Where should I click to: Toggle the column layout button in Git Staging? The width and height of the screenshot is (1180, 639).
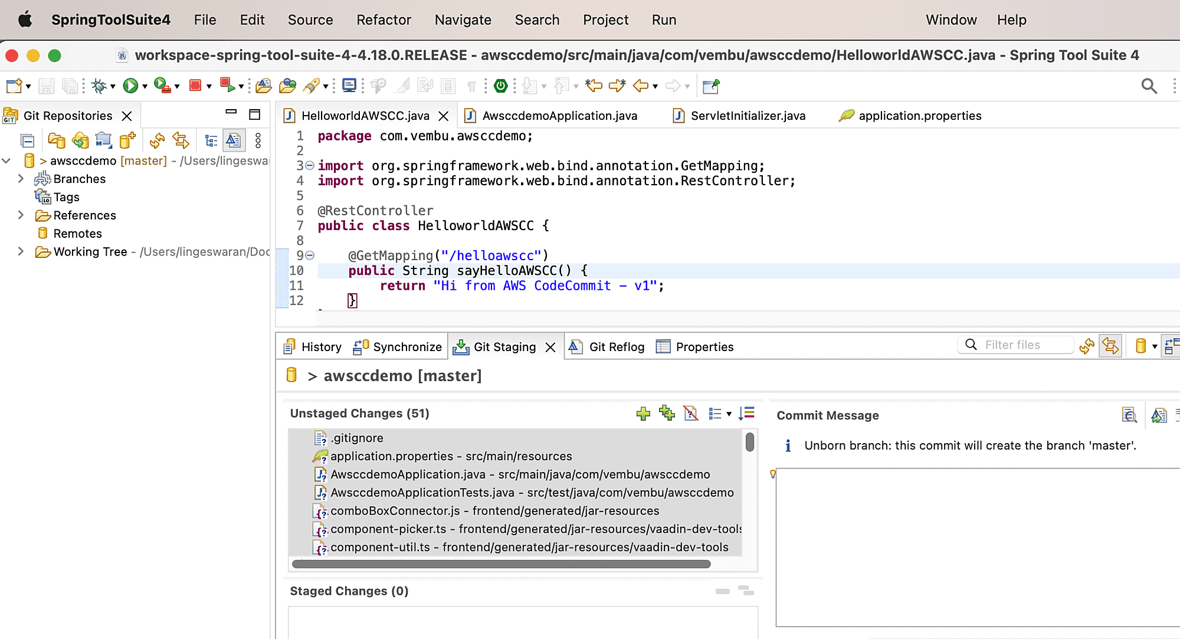(x=1172, y=346)
